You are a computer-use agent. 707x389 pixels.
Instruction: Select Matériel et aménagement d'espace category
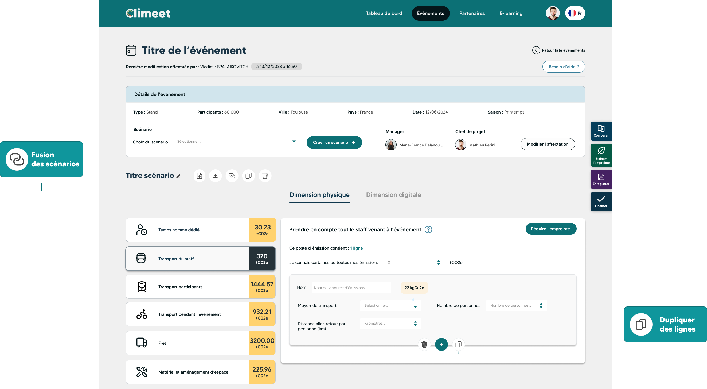[x=201, y=372]
